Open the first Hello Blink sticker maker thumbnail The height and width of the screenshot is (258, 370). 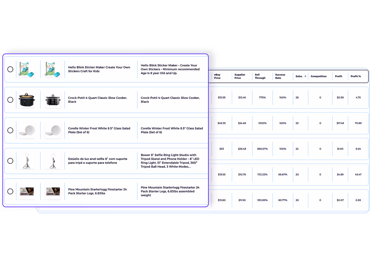pos(26,69)
